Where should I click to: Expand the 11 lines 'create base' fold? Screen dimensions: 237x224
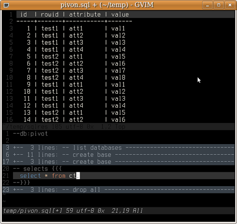pos(118,155)
